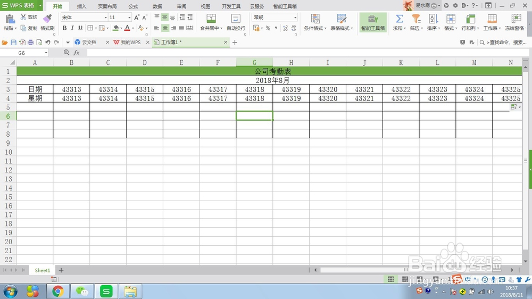Toggle middle vertical alignment
Image resolution: width=532 pixels, height=299 pixels.
coord(165,17)
